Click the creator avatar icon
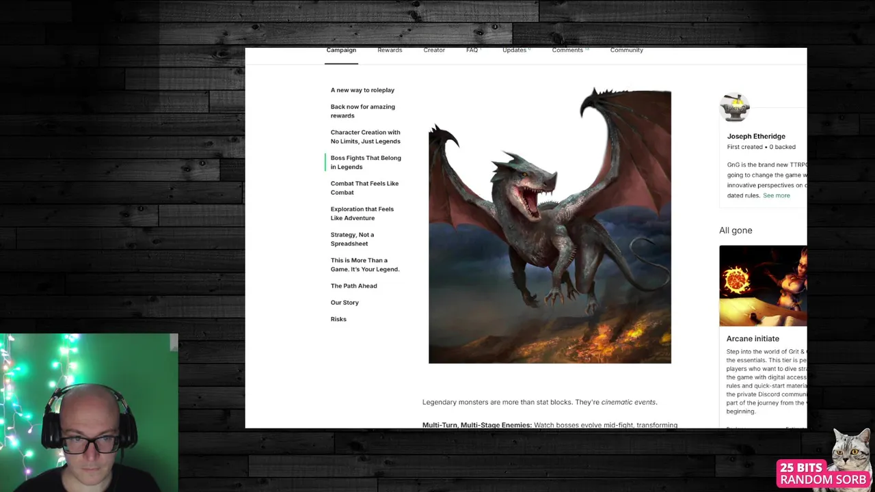Image resolution: width=875 pixels, height=492 pixels. 735,107
